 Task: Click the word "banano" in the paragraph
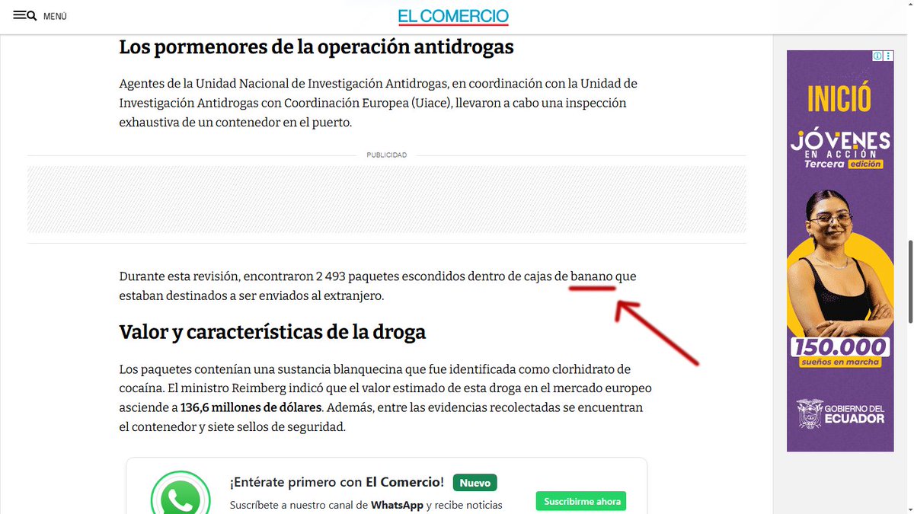point(592,276)
